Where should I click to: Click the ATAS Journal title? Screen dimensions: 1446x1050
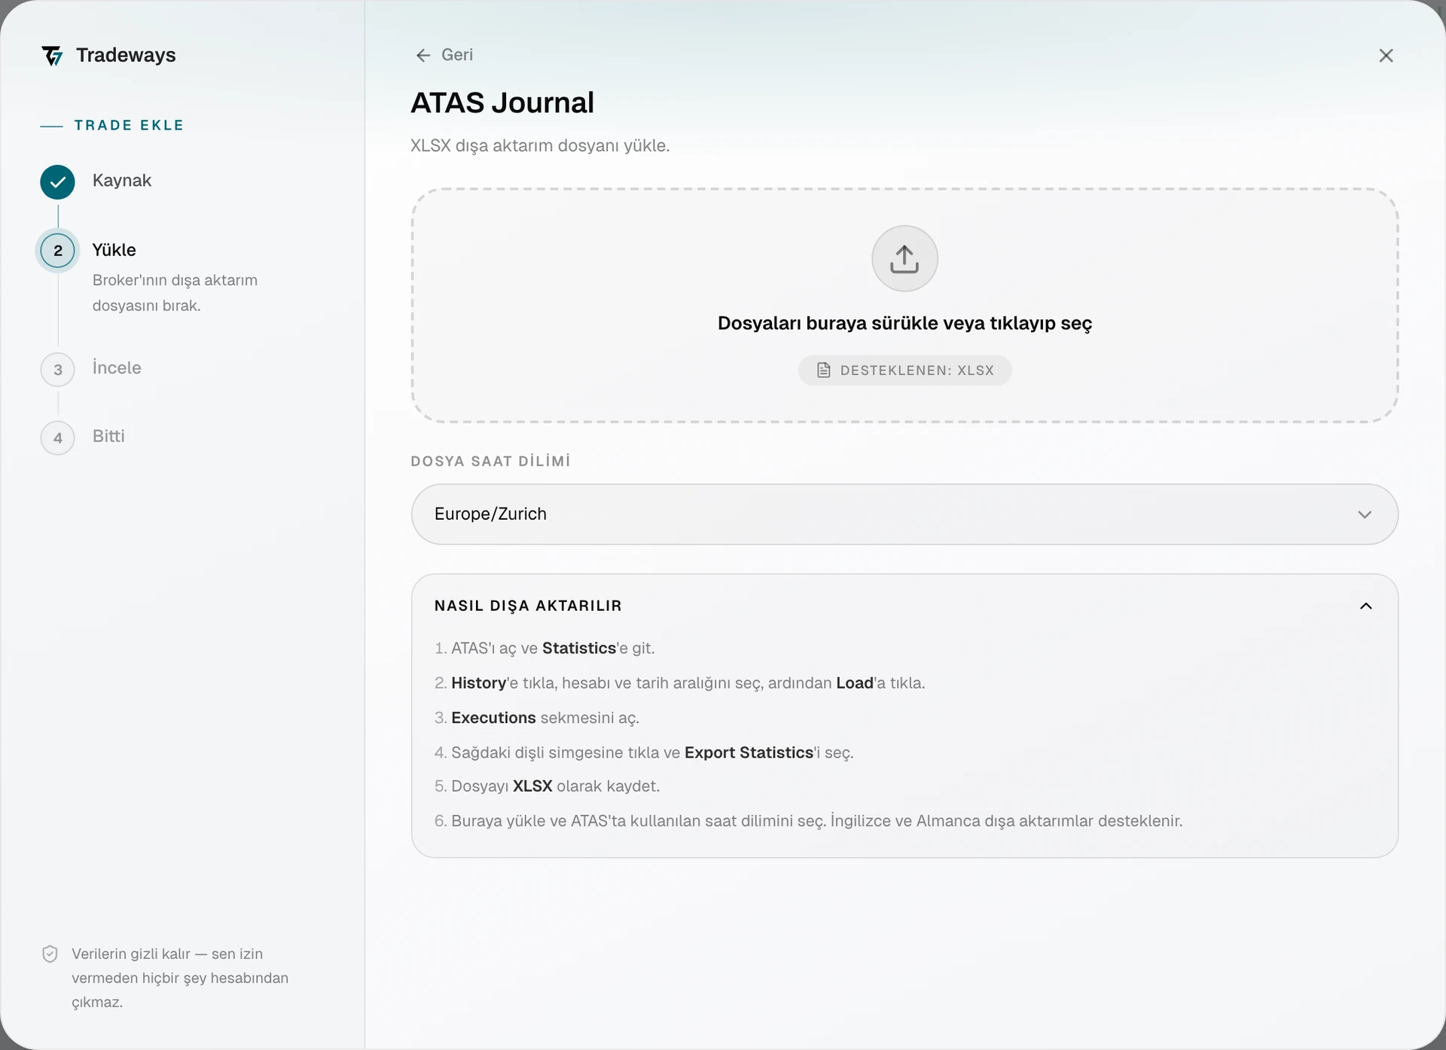502,102
